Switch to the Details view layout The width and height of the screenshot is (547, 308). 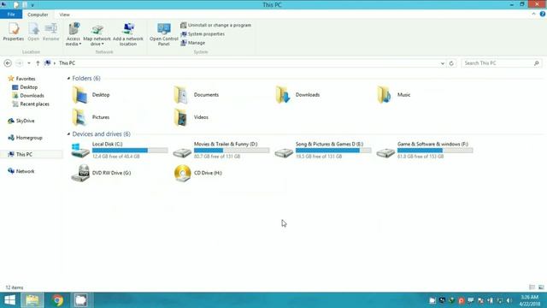point(532,287)
